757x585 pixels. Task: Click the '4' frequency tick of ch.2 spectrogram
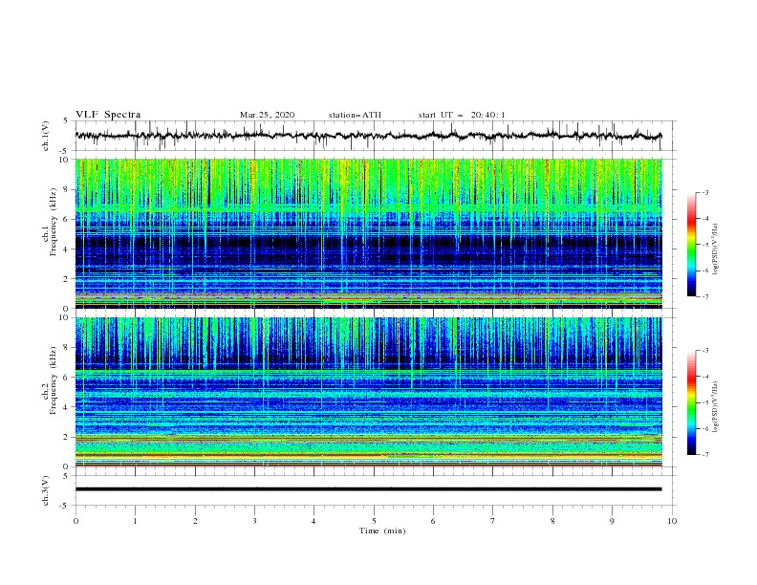coord(67,407)
